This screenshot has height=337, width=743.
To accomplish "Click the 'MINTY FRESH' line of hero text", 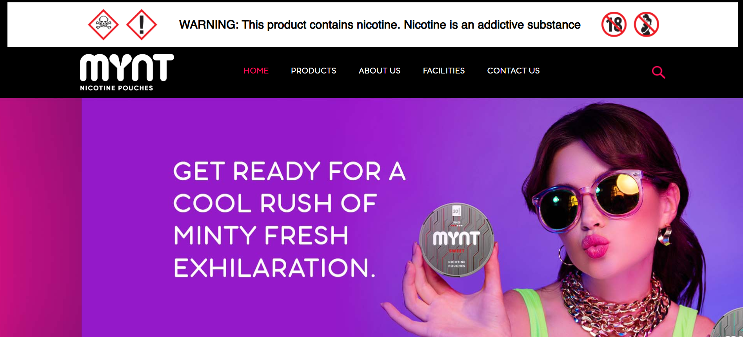I will click(261, 235).
